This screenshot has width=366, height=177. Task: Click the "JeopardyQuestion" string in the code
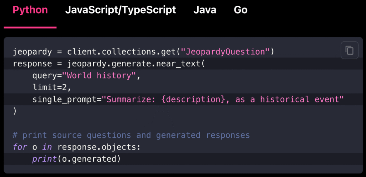225,52
